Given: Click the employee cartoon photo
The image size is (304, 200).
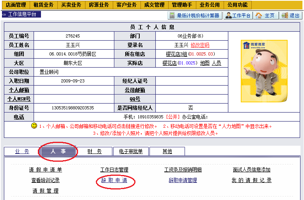Looking at the screenshot, I should coord(264,71).
